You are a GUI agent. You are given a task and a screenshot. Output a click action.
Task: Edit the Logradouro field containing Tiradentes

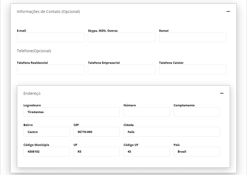click(71, 112)
